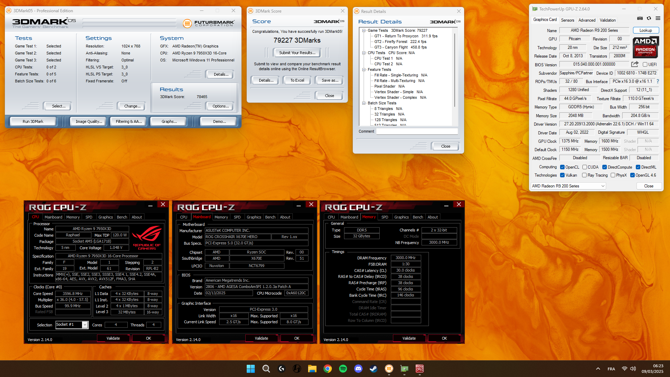The height and width of the screenshot is (377, 670).
Task: Collapse the Feature Tests tree node
Action: [364, 69]
